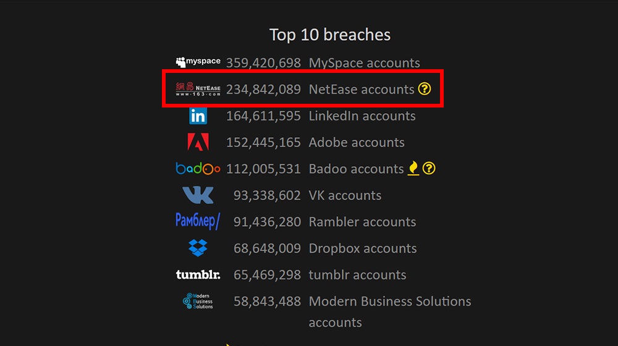The width and height of the screenshot is (618, 346).
Task: Open the LinkedIn accounts breach link
Action: pyautogui.click(x=362, y=116)
